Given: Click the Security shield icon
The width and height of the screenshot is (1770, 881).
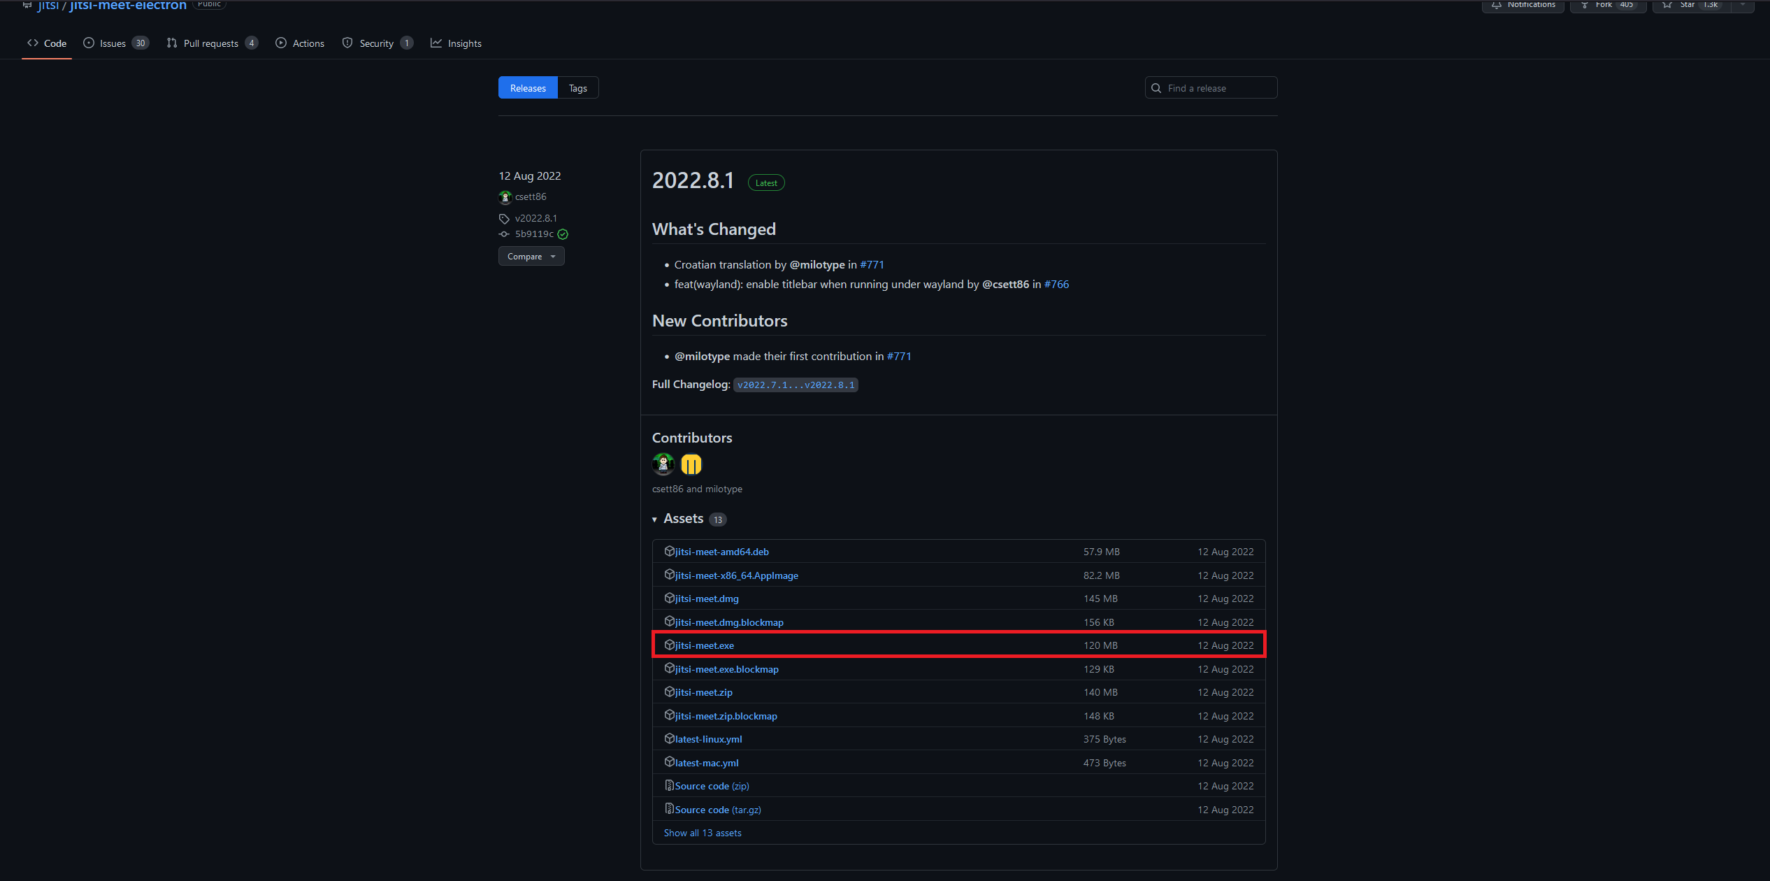Looking at the screenshot, I should tap(347, 43).
